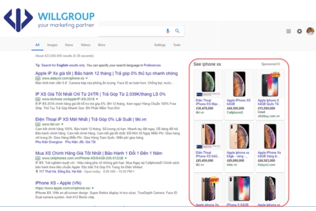Switch to the News tab
The height and width of the screenshot is (211, 316).
point(69,45)
